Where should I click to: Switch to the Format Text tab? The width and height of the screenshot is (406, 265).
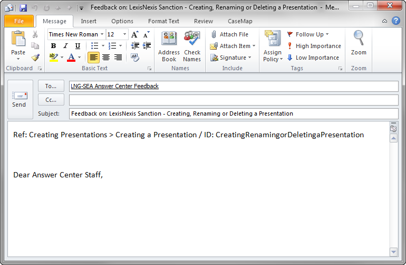point(163,21)
